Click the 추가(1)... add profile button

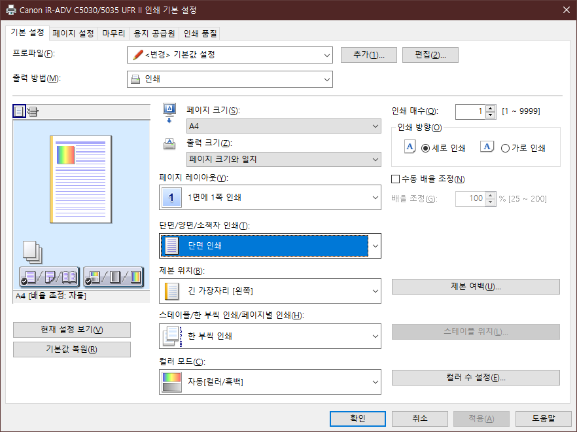[x=369, y=55]
